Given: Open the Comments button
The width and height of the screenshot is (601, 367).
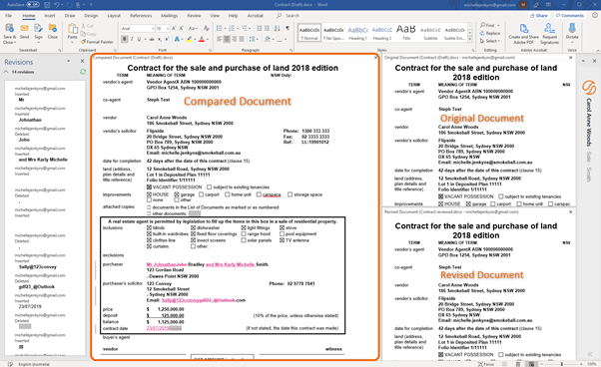Looking at the screenshot, I should tap(570, 16).
